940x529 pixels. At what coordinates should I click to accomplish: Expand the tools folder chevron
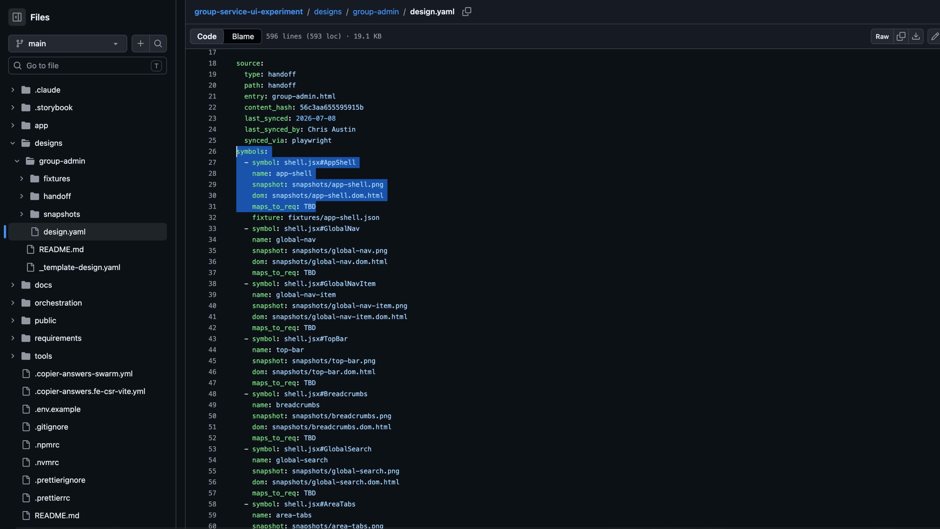coord(13,356)
